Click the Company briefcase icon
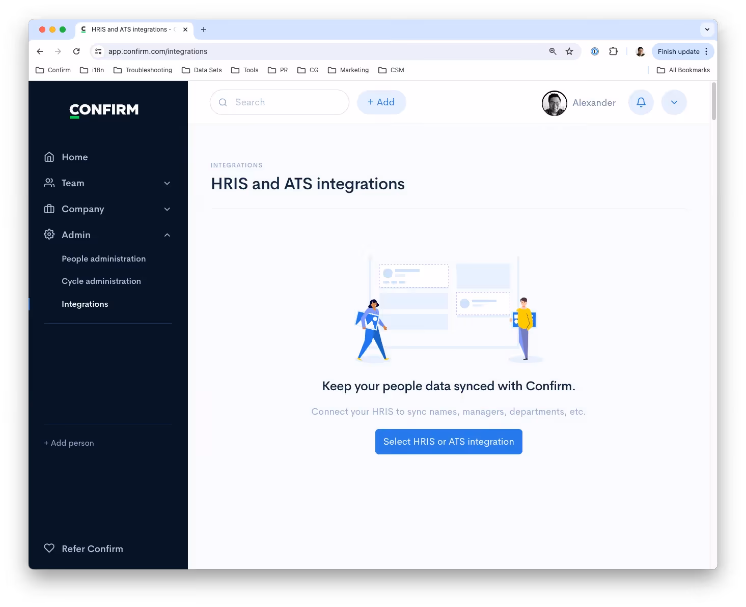Viewport: 746px width, 607px height. click(49, 209)
